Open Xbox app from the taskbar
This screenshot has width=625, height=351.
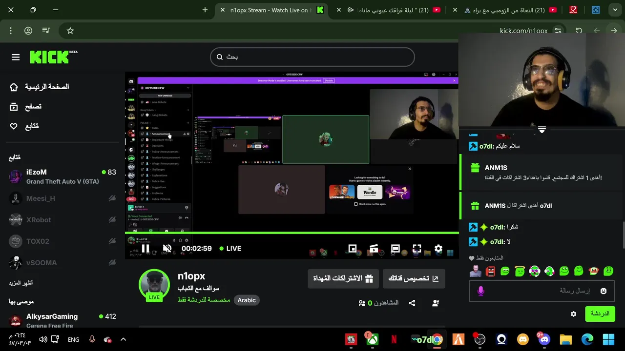[373, 339]
